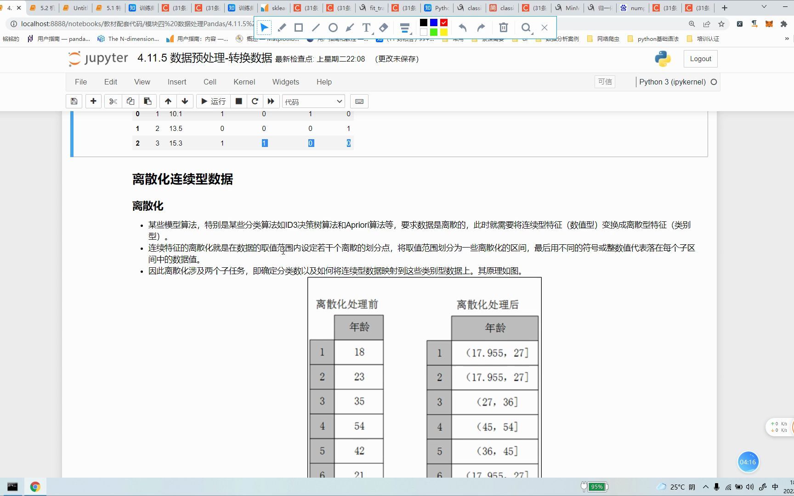The width and height of the screenshot is (794, 496).
Task: Save the notebook via the save icon
Action: tap(74, 101)
